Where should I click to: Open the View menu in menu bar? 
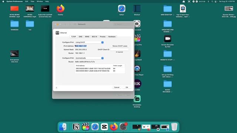(x=32, y=1)
